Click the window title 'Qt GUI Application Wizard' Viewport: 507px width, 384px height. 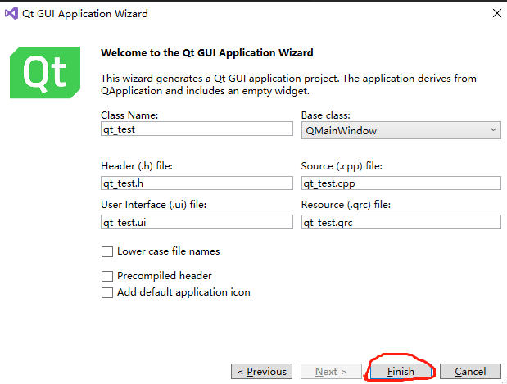click(85, 14)
